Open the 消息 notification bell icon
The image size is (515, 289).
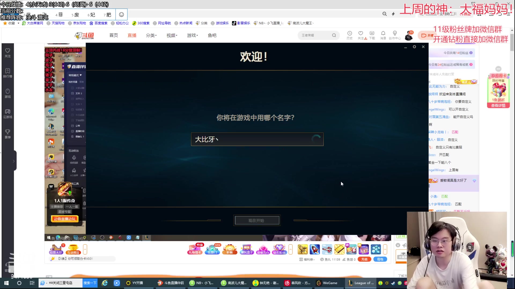pyautogui.click(x=383, y=35)
